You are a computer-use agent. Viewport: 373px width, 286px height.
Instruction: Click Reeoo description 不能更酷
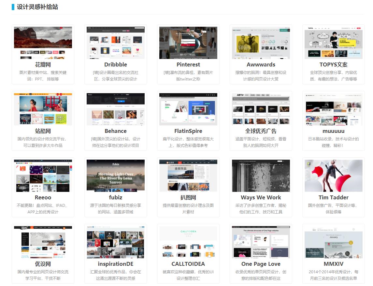point(43,208)
